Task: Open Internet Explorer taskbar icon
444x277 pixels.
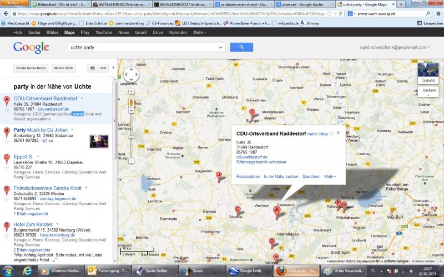Action: click(27, 271)
